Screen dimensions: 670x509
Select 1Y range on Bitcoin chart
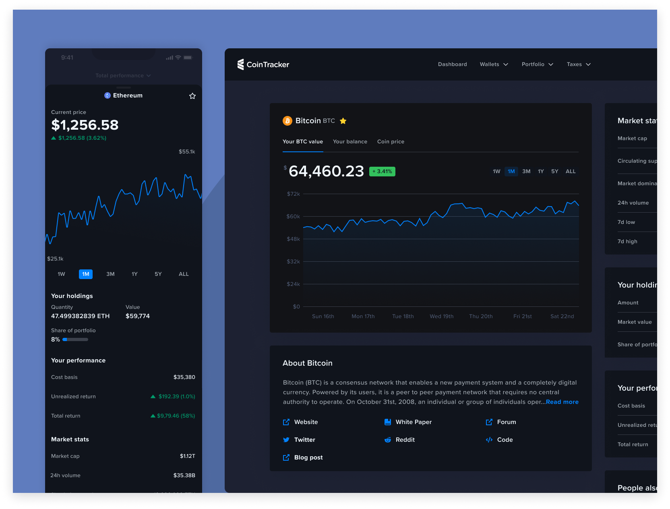pyautogui.click(x=541, y=172)
